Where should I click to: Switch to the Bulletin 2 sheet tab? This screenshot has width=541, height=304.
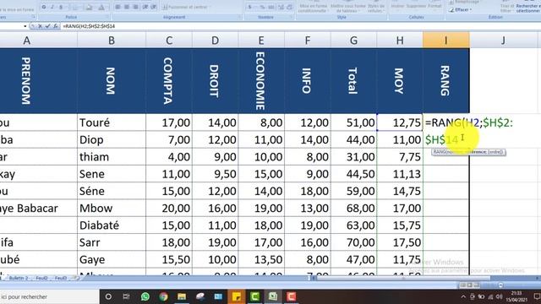19,278
